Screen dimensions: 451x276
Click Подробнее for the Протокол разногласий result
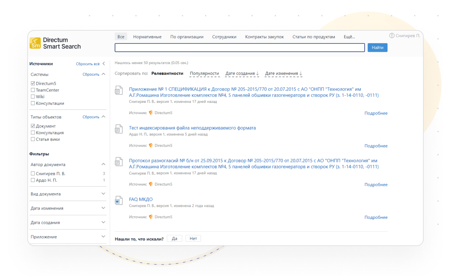(x=376, y=185)
